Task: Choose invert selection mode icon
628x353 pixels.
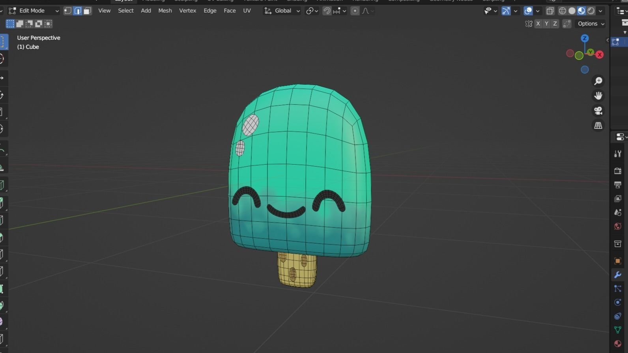Action: [x=39, y=24]
